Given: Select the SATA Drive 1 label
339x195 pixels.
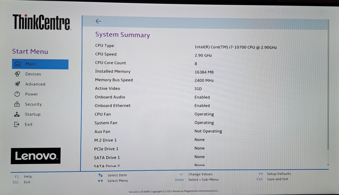Looking at the screenshot, I should pyautogui.click(x=107, y=158).
